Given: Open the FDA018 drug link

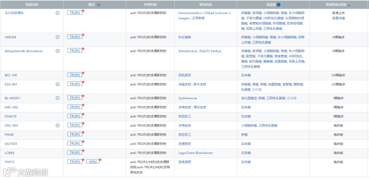Looking at the screenshot, I should [x=11, y=116].
